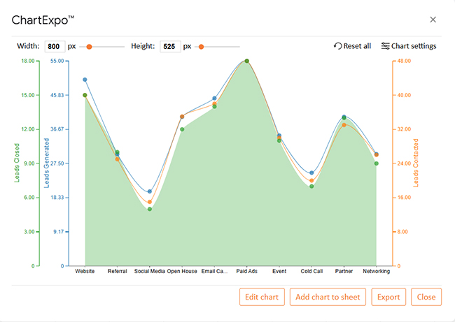
Task: Select the Social Media green data point
Action: [x=149, y=209]
